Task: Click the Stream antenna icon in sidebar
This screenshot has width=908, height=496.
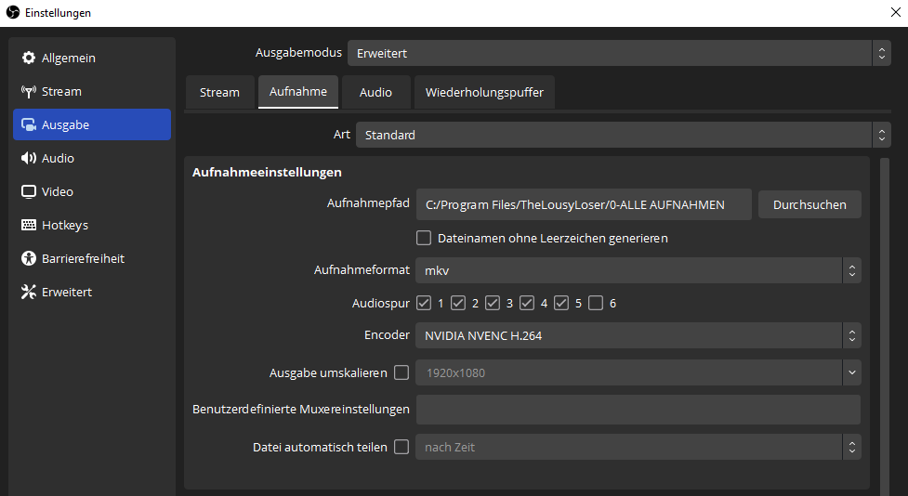Action: (28, 92)
